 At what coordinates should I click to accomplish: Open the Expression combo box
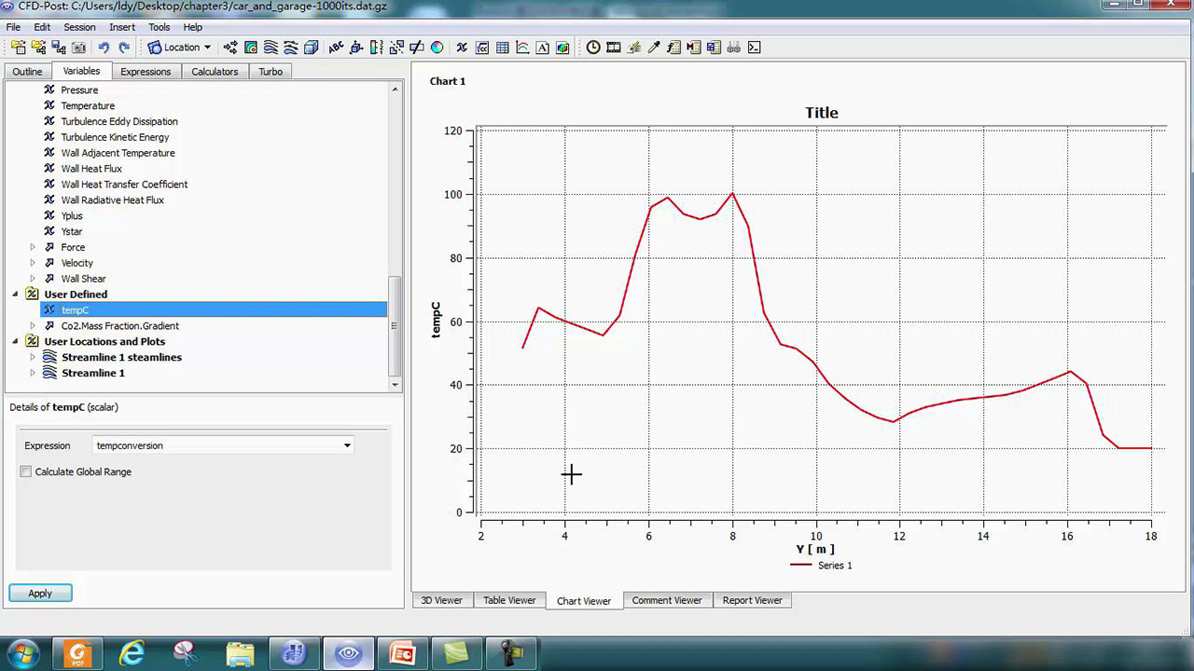224,445
